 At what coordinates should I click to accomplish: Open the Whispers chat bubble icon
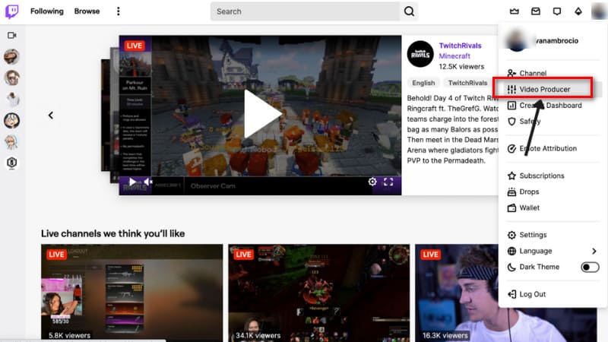coord(557,11)
